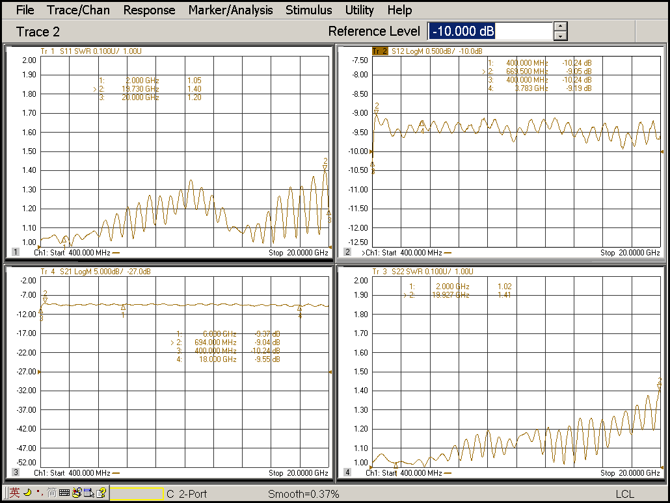Click the '19.730 GHz' marker readout

point(140,89)
